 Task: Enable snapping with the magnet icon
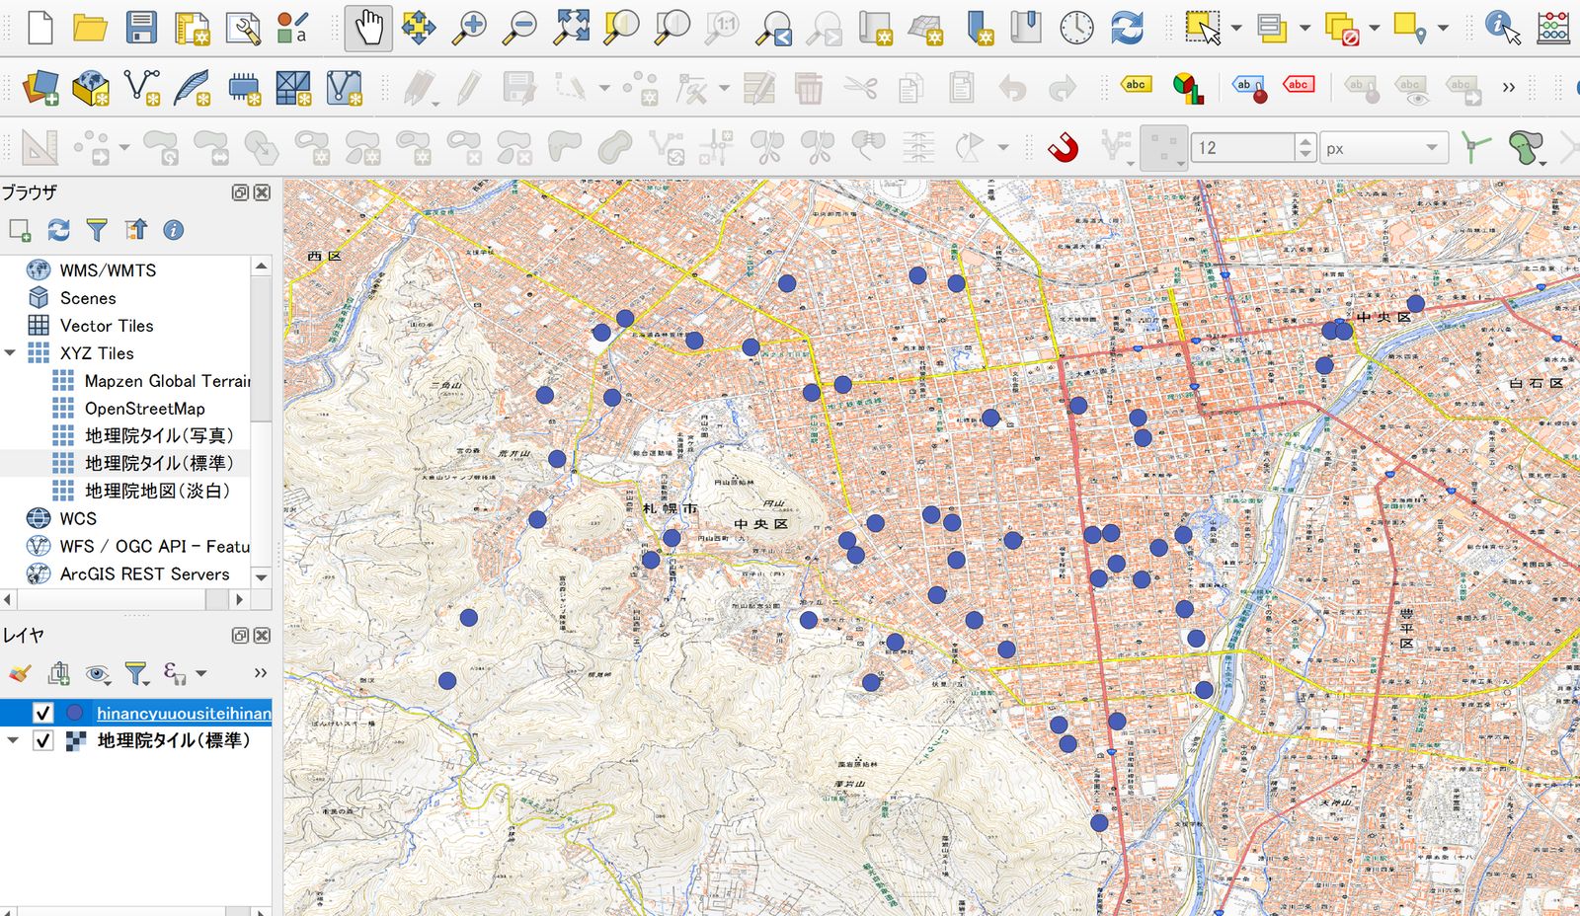pyautogui.click(x=1063, y=148)
